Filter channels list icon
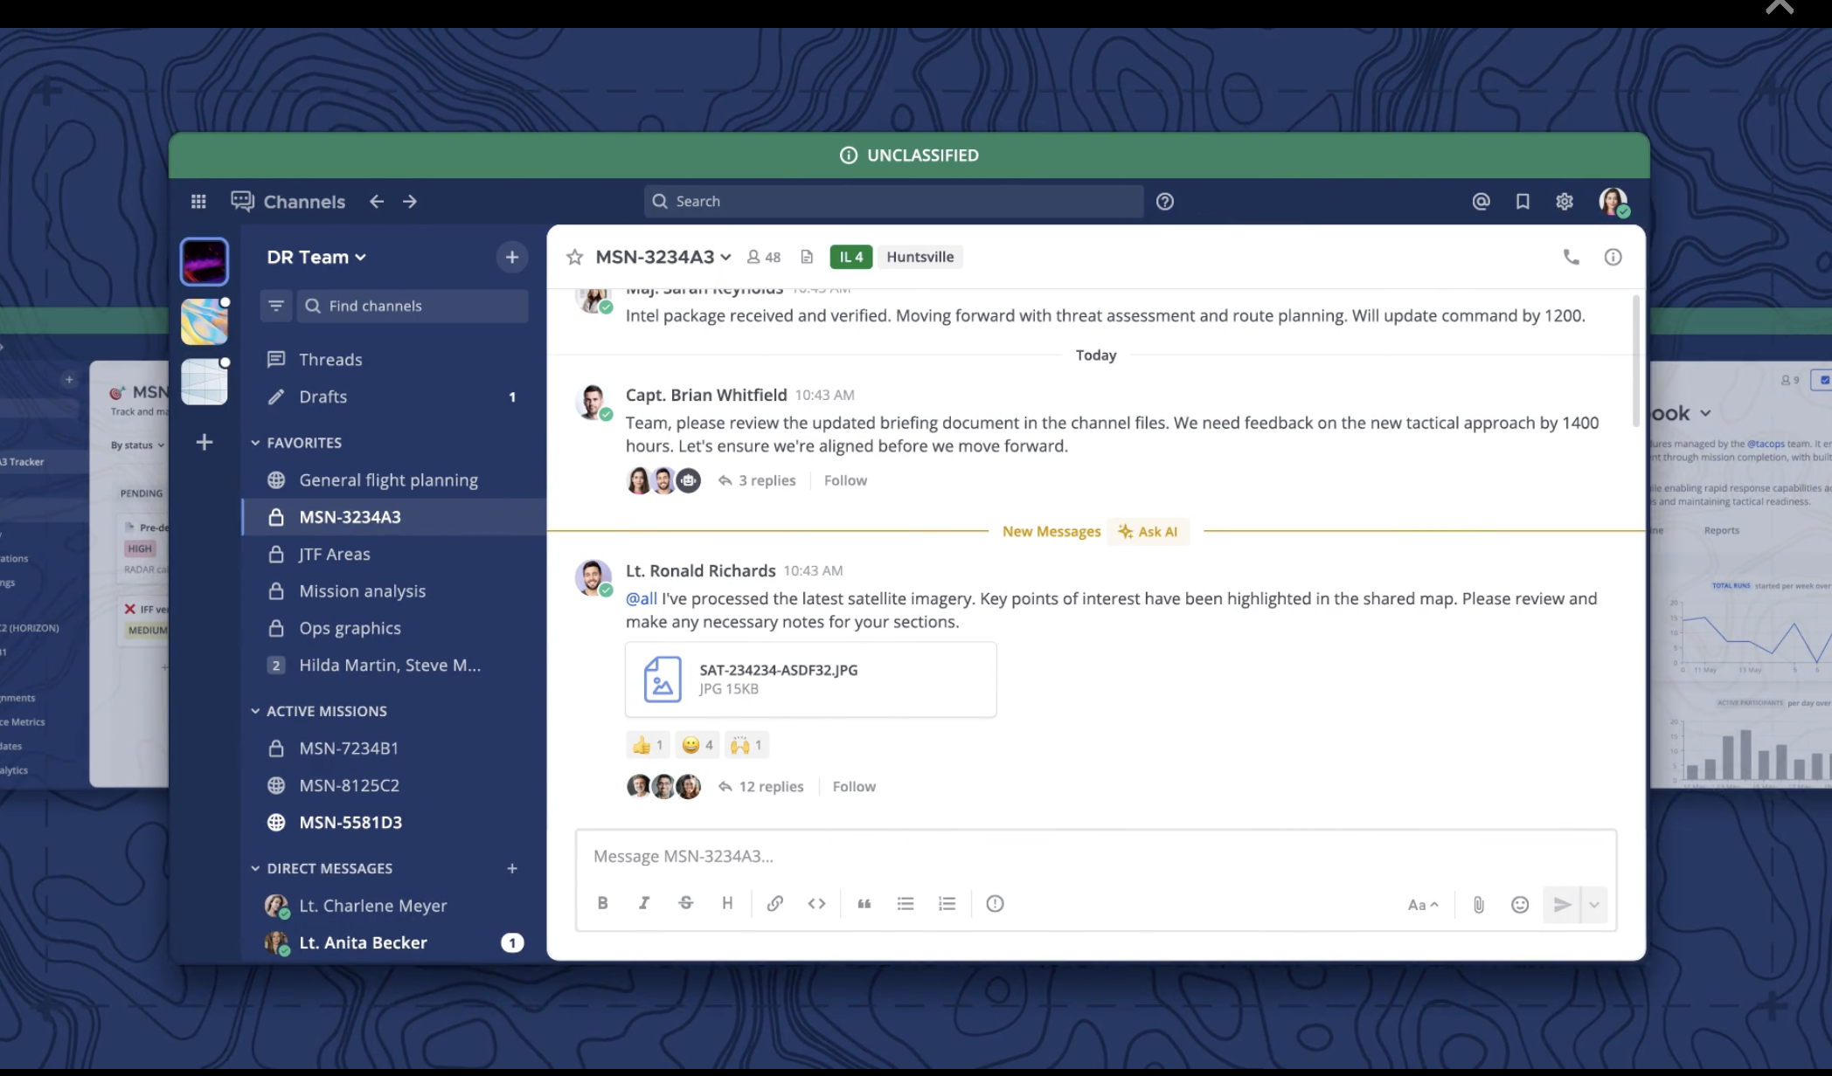 coord(276,306)
